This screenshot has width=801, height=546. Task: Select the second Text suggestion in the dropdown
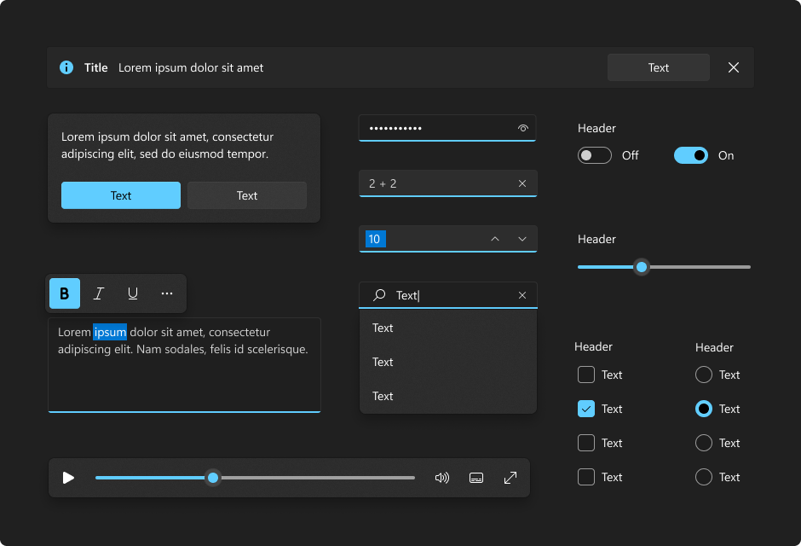(383, 362)
